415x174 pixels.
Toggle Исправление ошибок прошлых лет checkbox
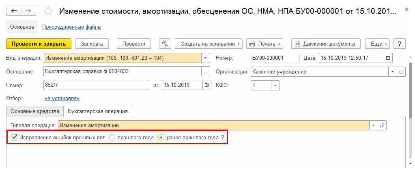14,137
